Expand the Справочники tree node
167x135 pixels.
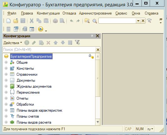(x=6, y=74)
